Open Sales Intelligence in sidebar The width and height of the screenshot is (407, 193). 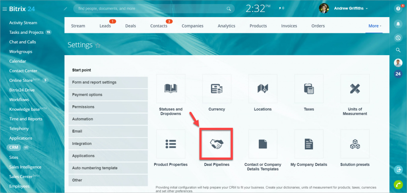[25, 167]
